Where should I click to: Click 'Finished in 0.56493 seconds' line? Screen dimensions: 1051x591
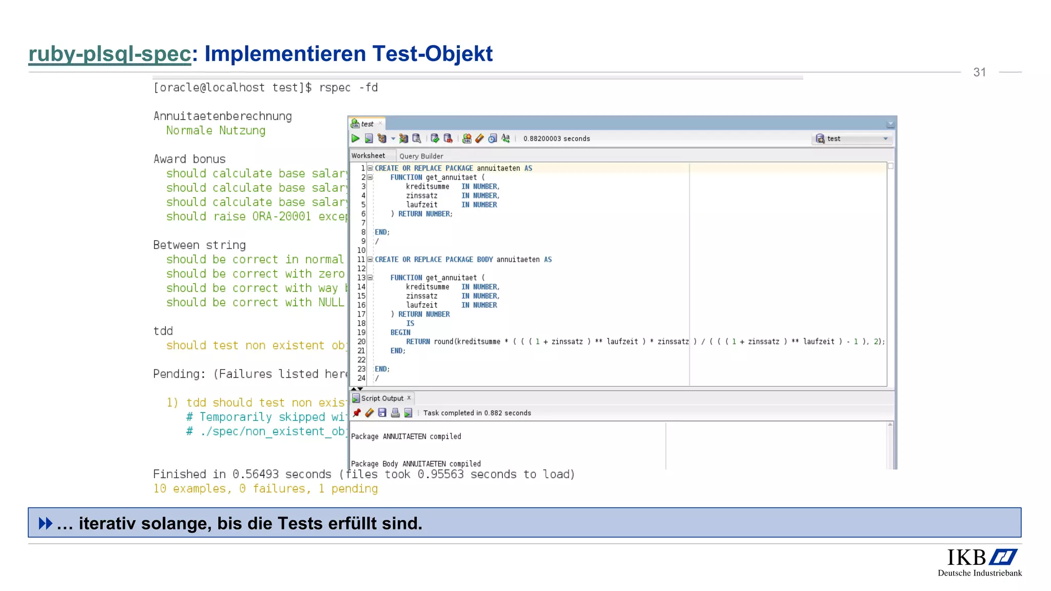click(364, 475)
